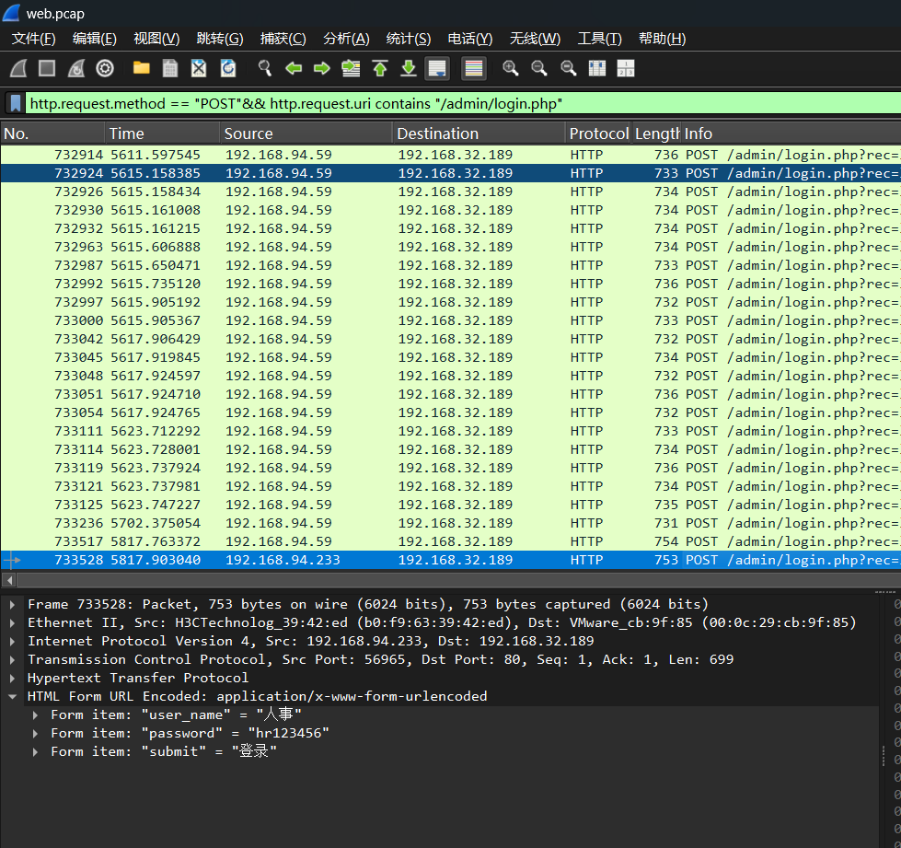
Task: Click the find packet magnifier icon
Action: 264,68
